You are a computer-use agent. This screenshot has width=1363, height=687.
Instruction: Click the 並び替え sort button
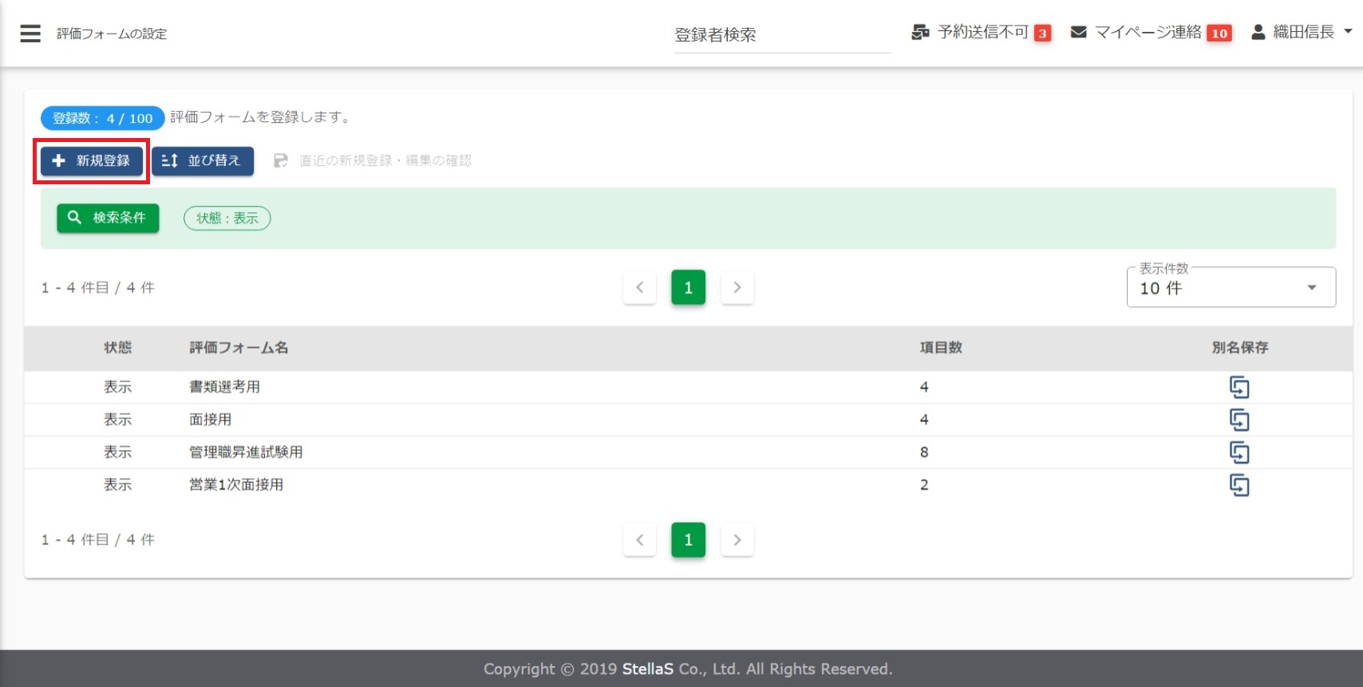(203, 161)
